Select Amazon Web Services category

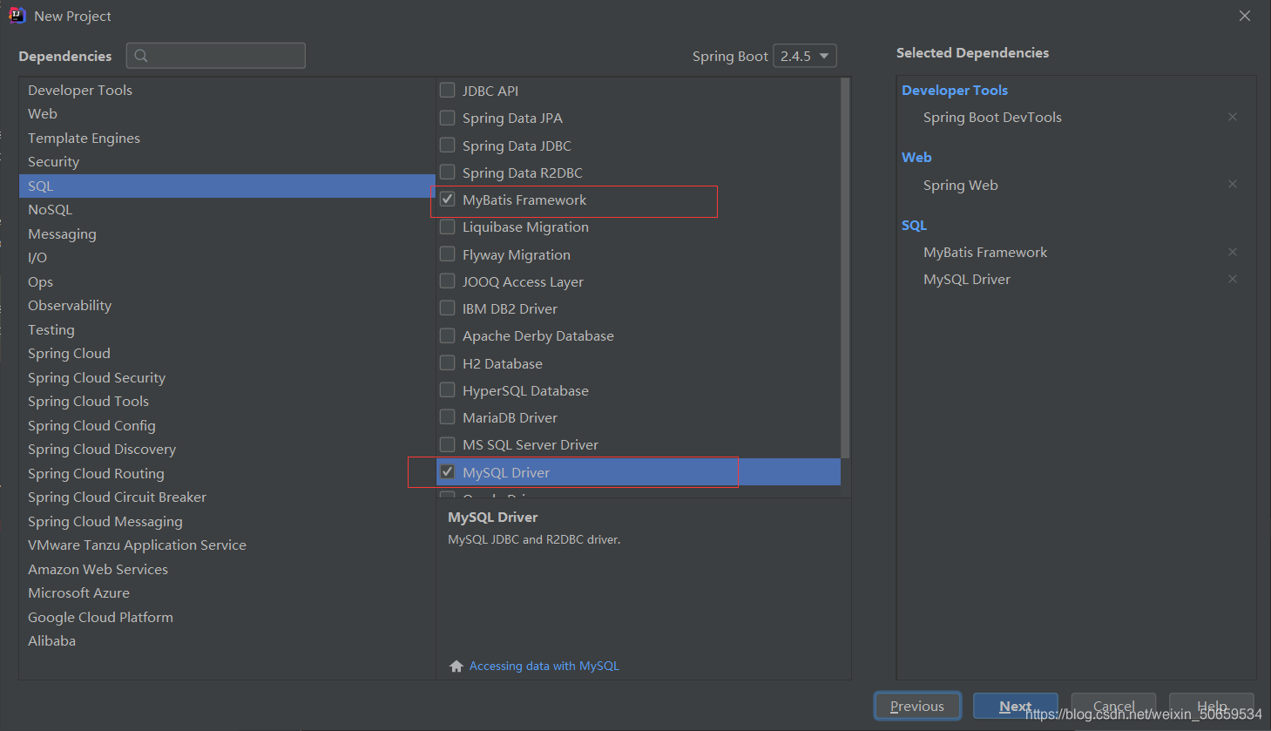click(x=227, y=569)
